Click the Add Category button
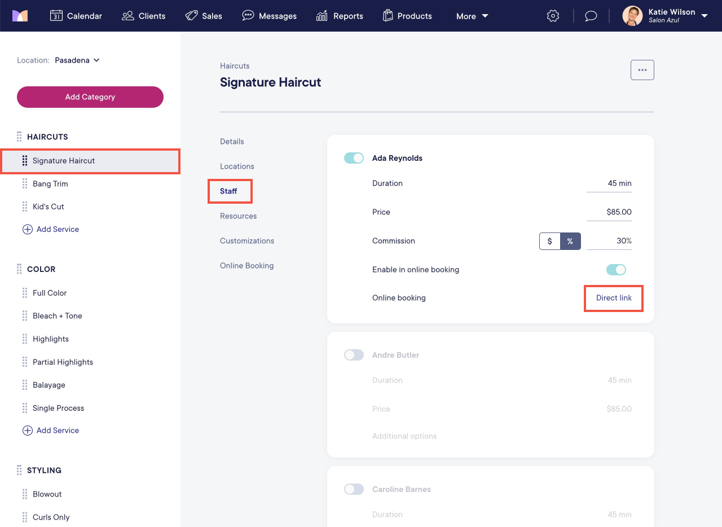 tap(90, 97)
